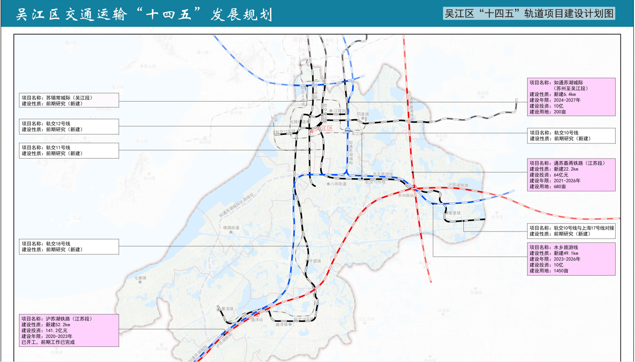Click the 松陵街道 map label

pos(298,122)
